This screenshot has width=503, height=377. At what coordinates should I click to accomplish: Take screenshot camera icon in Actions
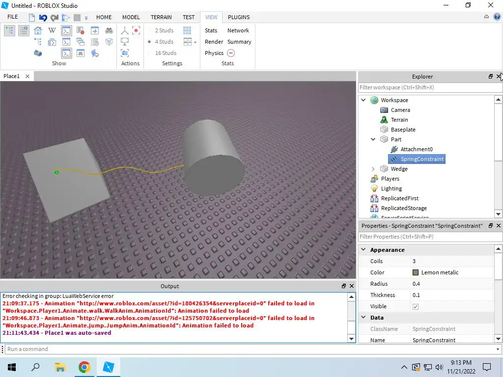[x=125, y=53]
